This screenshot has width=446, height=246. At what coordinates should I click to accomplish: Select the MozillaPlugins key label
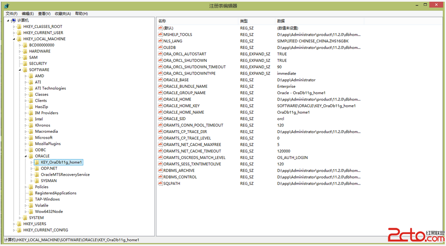pos(48,144)
